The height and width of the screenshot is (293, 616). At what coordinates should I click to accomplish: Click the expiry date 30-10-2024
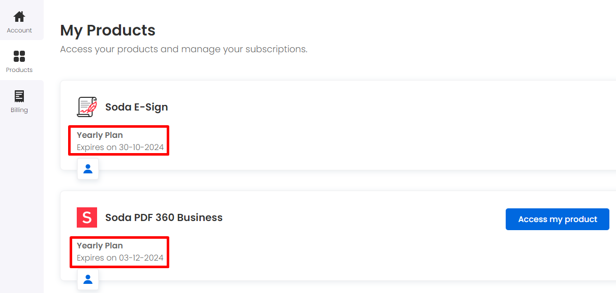coord(141,148)
